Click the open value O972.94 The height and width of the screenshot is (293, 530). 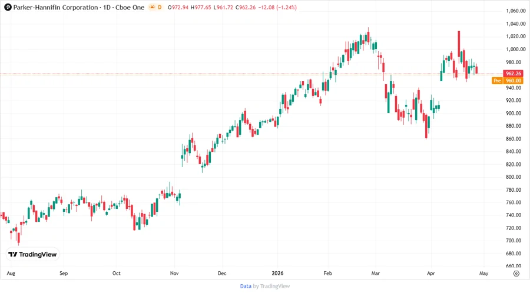[178, 8]
